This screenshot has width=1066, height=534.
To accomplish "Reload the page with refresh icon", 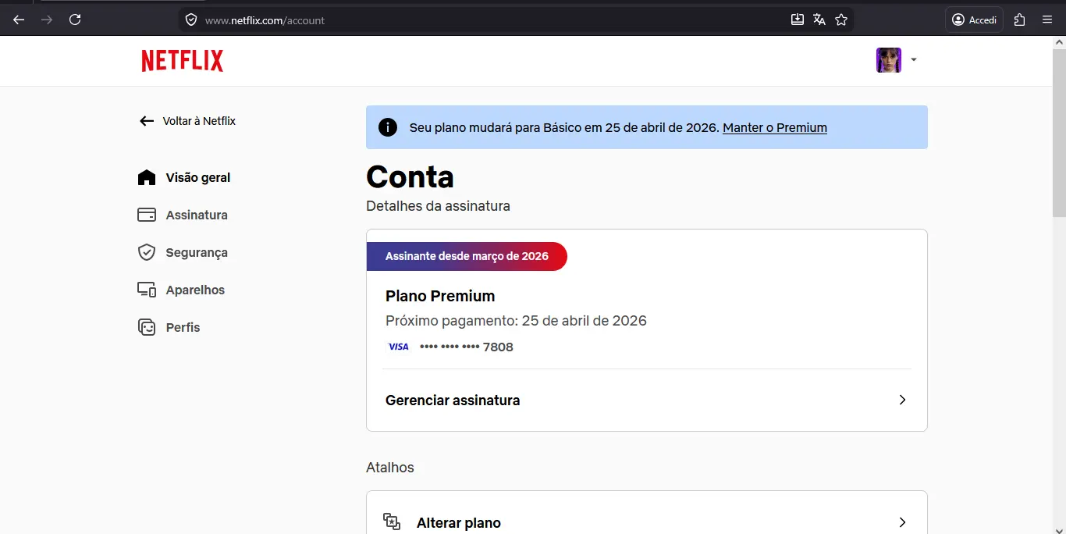I will pos(75,20).
